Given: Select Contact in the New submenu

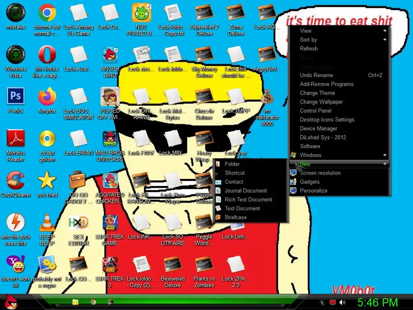Looking at the screenshot, I should click(x=250, y=182).
